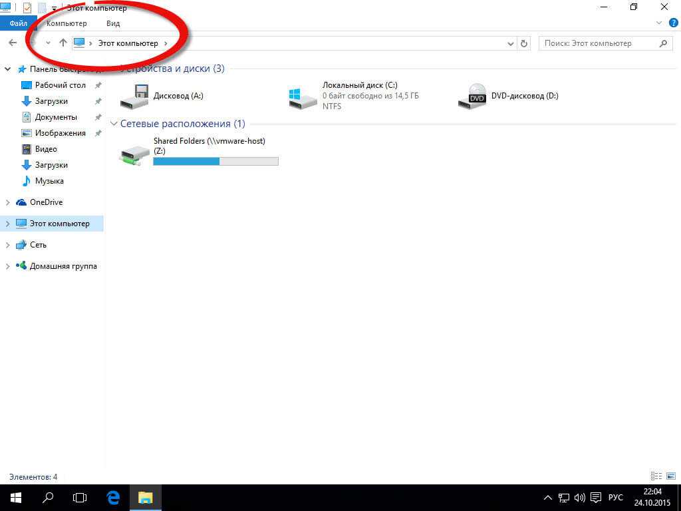Open Local Disk (C:) drive icon
Image resolution: width=681 pixels, height=511 pixels.
(x=303, y=97)
